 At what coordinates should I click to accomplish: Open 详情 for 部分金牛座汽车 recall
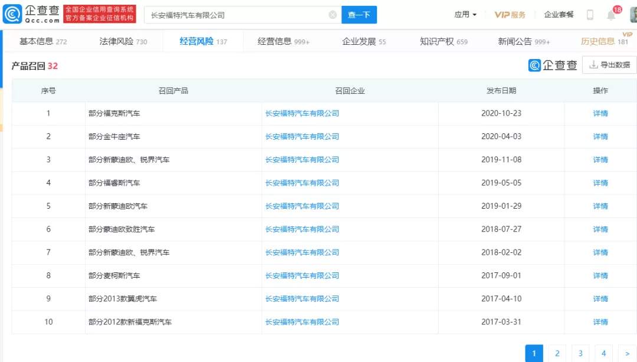tap(600, 137)
